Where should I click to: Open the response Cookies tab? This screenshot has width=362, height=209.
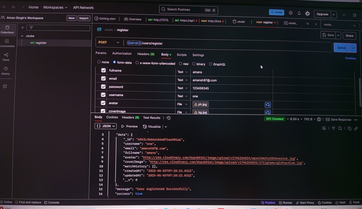pyautogui.click(x=112, y=117)
